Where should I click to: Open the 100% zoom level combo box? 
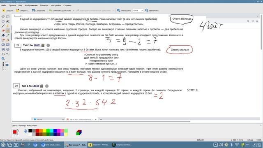(138, 10)
